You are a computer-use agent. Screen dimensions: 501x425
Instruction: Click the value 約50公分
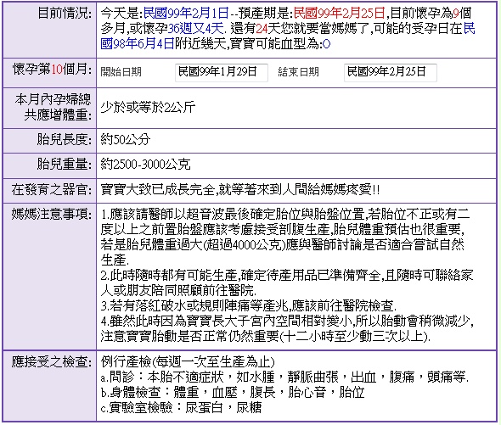[x=126, y=139]
